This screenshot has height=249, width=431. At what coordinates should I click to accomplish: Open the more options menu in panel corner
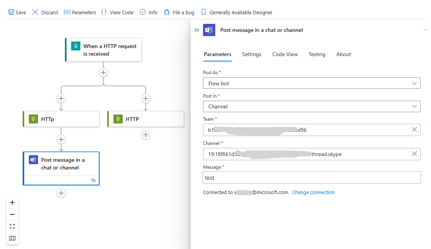426,30
